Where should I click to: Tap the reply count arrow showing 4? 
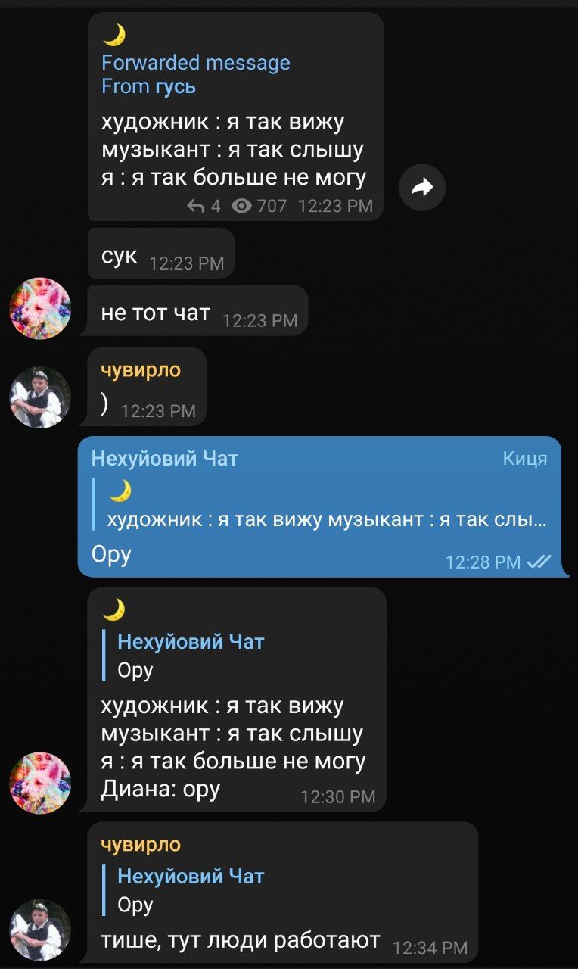[195, 206]
